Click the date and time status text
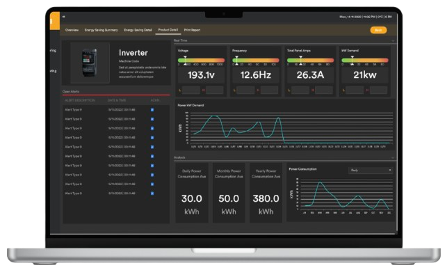The image size is (447, 270). point(366,17)
